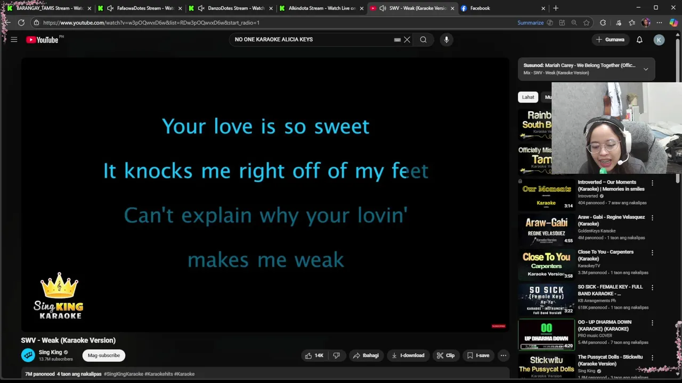The image size is (682, 383).
Task: Clear the search box with the X
Action: pos(407,39)
